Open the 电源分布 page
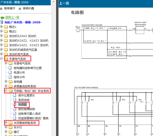 tap(19, 73)
